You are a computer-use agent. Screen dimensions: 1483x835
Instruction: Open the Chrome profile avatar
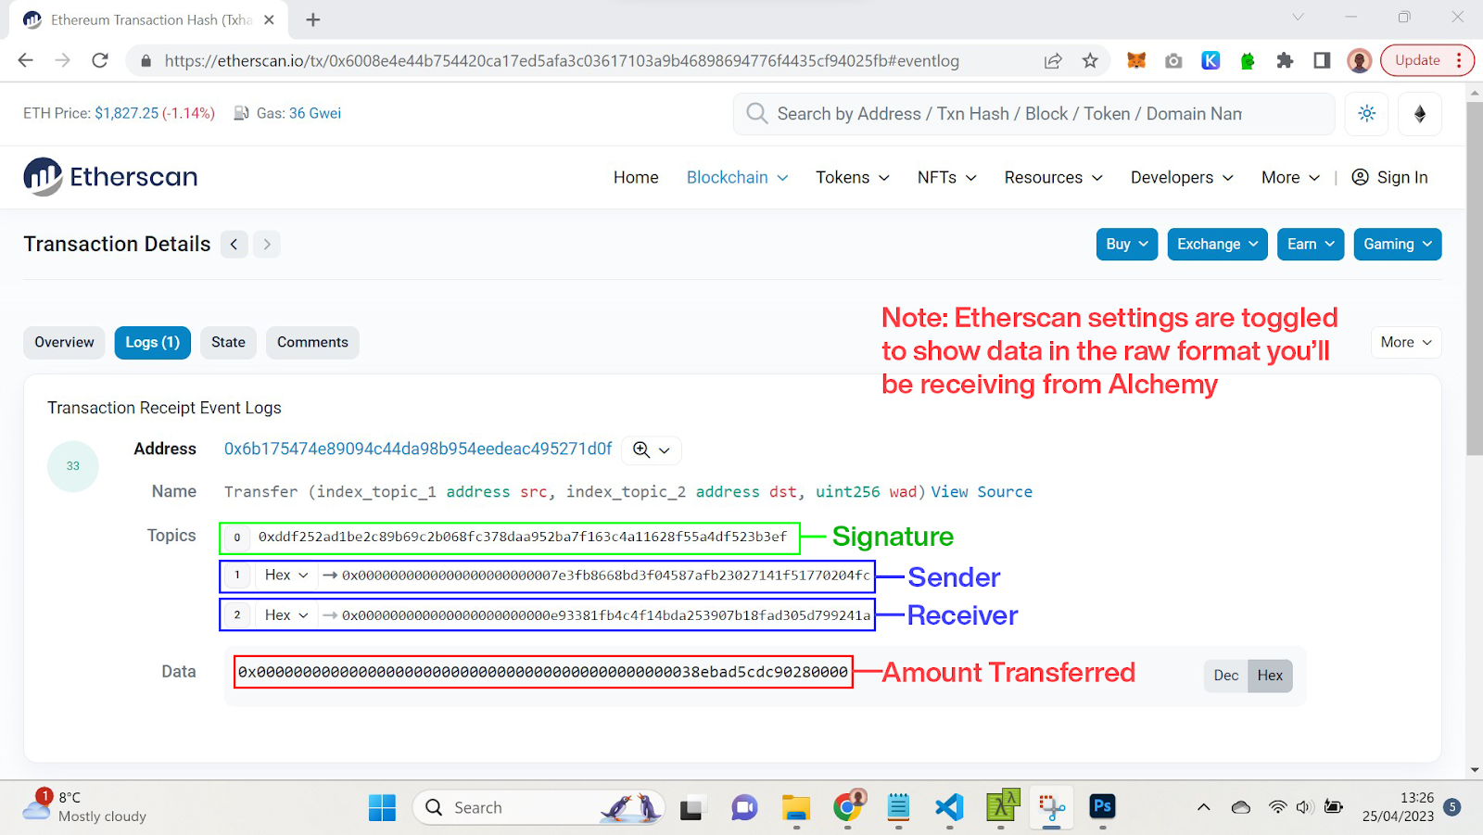(1360, 60)
